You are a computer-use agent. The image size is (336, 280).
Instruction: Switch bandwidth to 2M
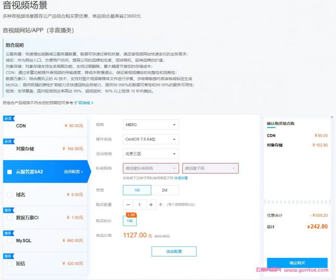[165, 190]
